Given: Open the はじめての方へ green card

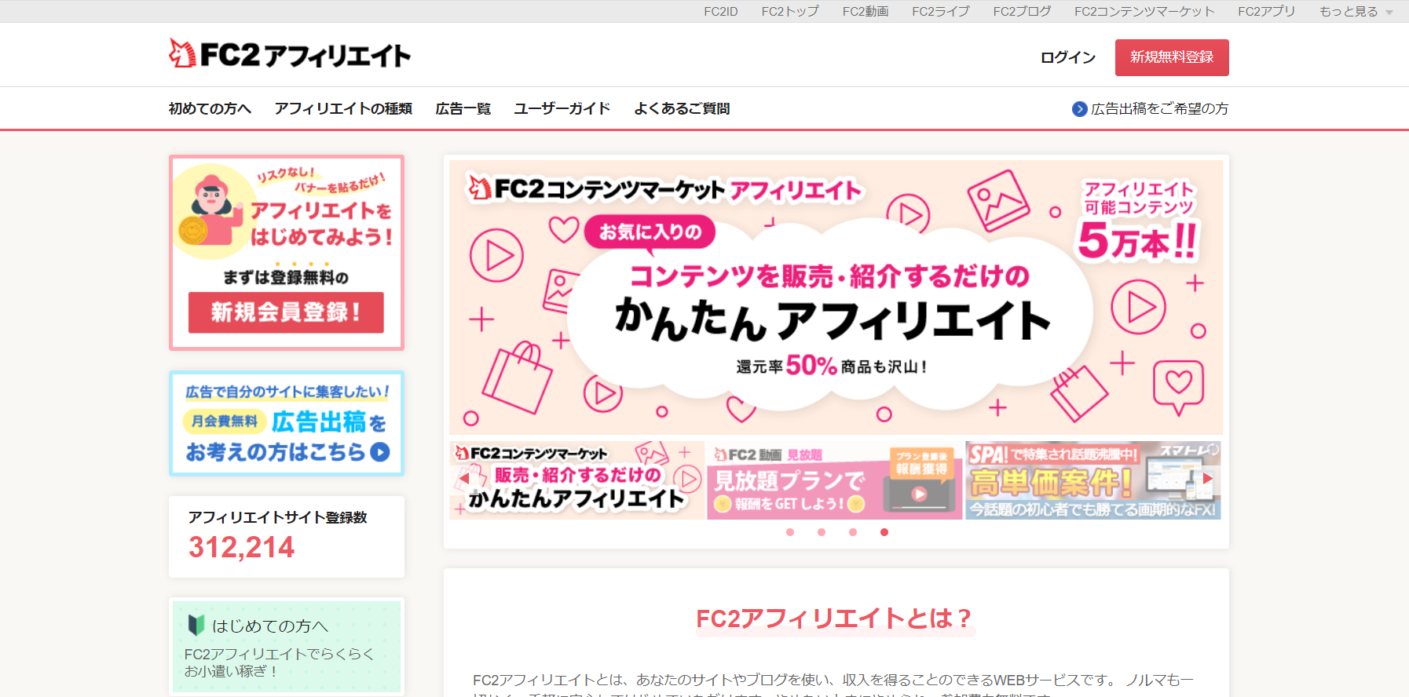Looking at the screenshot, I should [x=287, y=647].
